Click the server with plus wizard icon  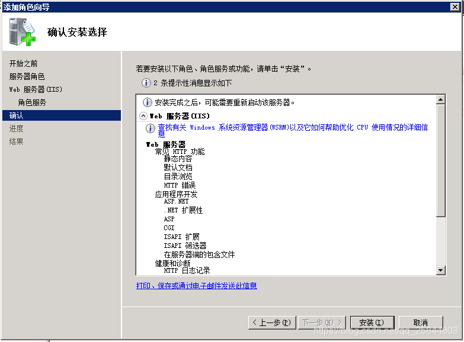[22, 32]
